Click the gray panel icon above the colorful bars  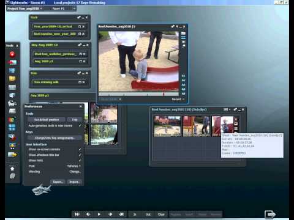(x=12, y=111)
